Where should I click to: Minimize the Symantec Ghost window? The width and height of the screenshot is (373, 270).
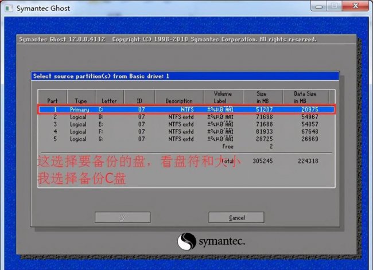tap(319, 6)
